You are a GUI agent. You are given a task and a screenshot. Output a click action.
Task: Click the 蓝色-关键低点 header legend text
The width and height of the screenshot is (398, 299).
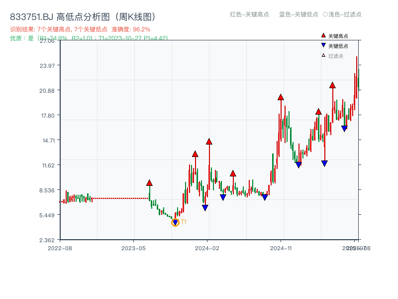pyautogui.click(x=298, y=14)
